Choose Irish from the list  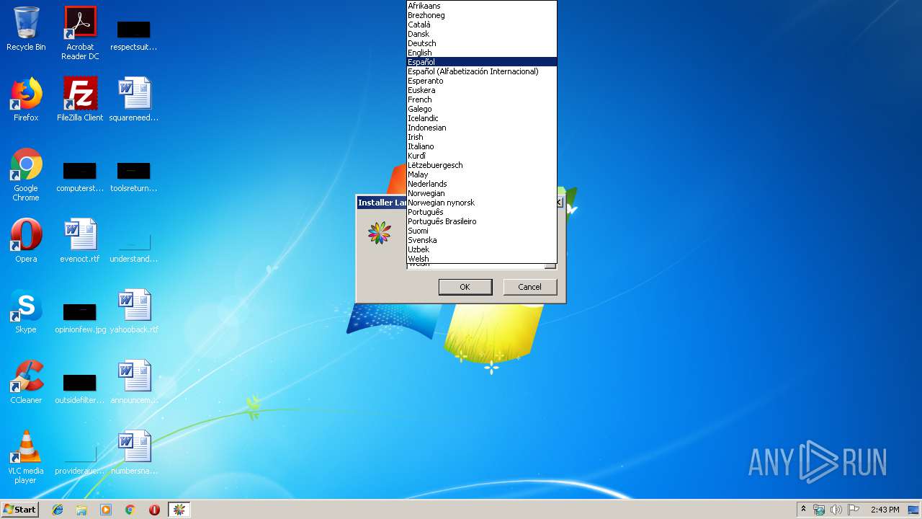point(482,137)
